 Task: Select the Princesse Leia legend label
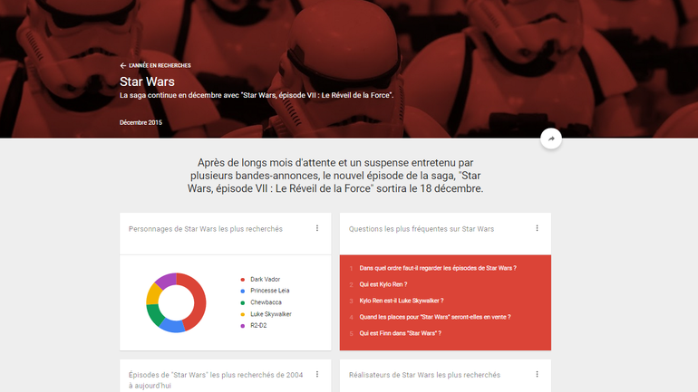pyautogui.click(x=270, y=291)
